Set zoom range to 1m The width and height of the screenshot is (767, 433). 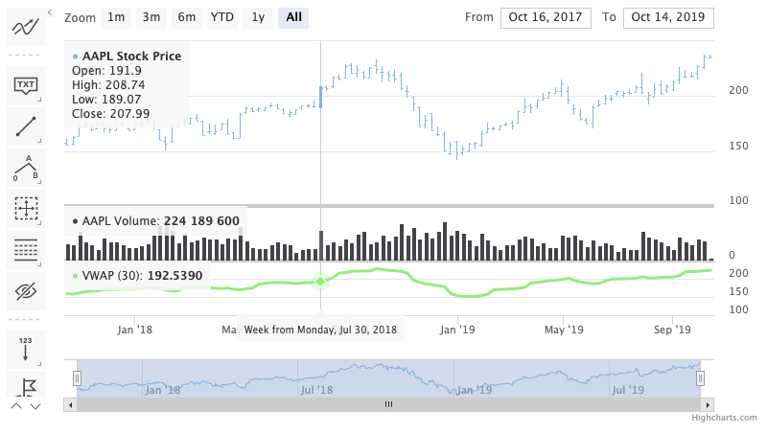[x=116, y=17]
